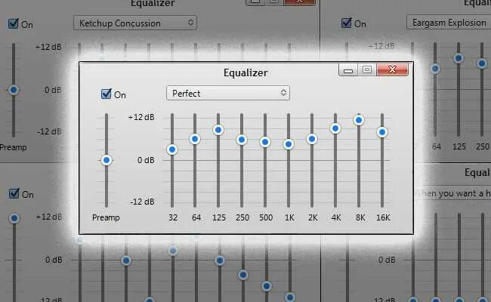The height and width of the screenshot is (302, 491).
Task: Click the 32 frequency label
Action: (x=173, y=217)
